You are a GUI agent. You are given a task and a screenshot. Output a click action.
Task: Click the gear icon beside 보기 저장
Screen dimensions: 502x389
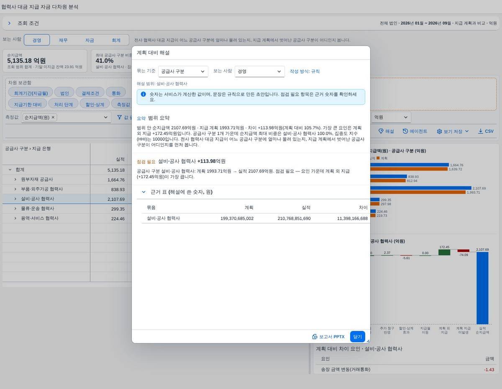coord(439,131)
